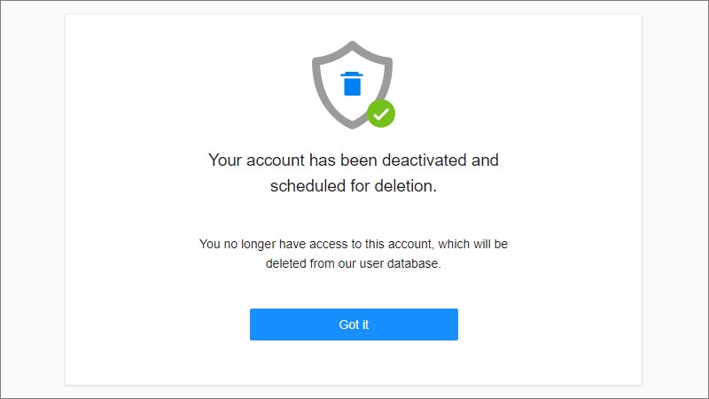Click the green checkmark badge

tap(381, 113)
